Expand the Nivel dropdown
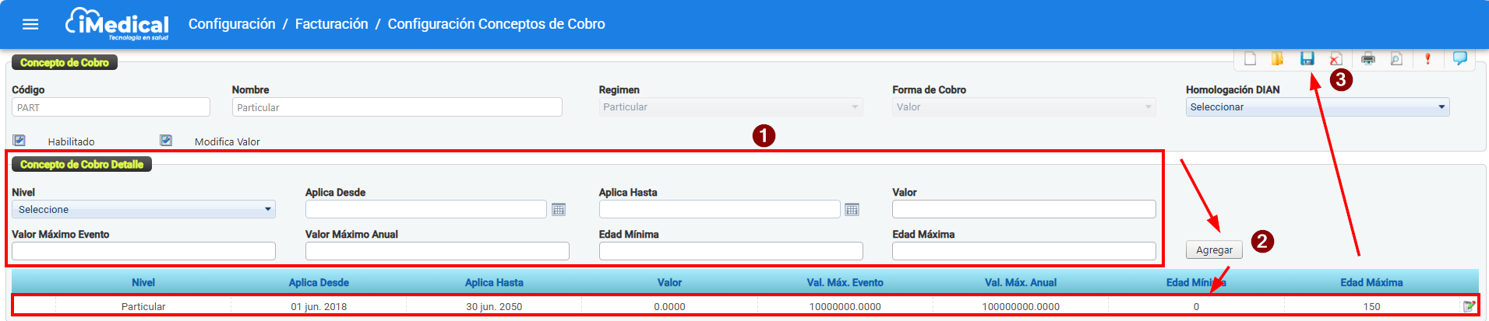This screenshot has height=321, width=1489. coord(143,210)
